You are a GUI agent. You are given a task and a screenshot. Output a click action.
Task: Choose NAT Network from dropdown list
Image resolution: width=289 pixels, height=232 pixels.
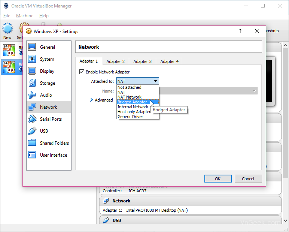(x=137, y=97)
